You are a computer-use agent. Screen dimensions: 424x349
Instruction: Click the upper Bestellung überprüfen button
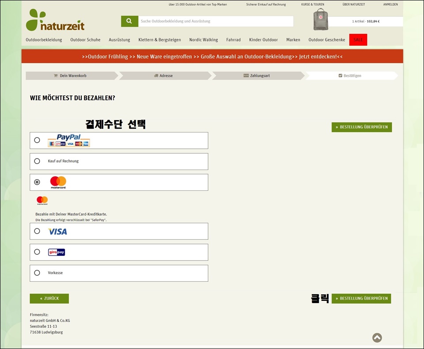362,127
